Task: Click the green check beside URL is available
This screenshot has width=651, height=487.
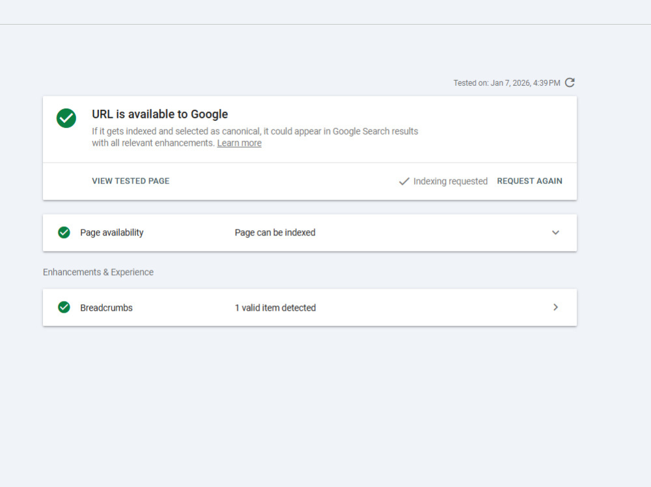Action: pos(66,118)
